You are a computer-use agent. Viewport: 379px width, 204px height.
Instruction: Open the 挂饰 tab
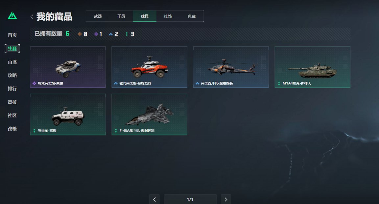[x=168, y=16]
